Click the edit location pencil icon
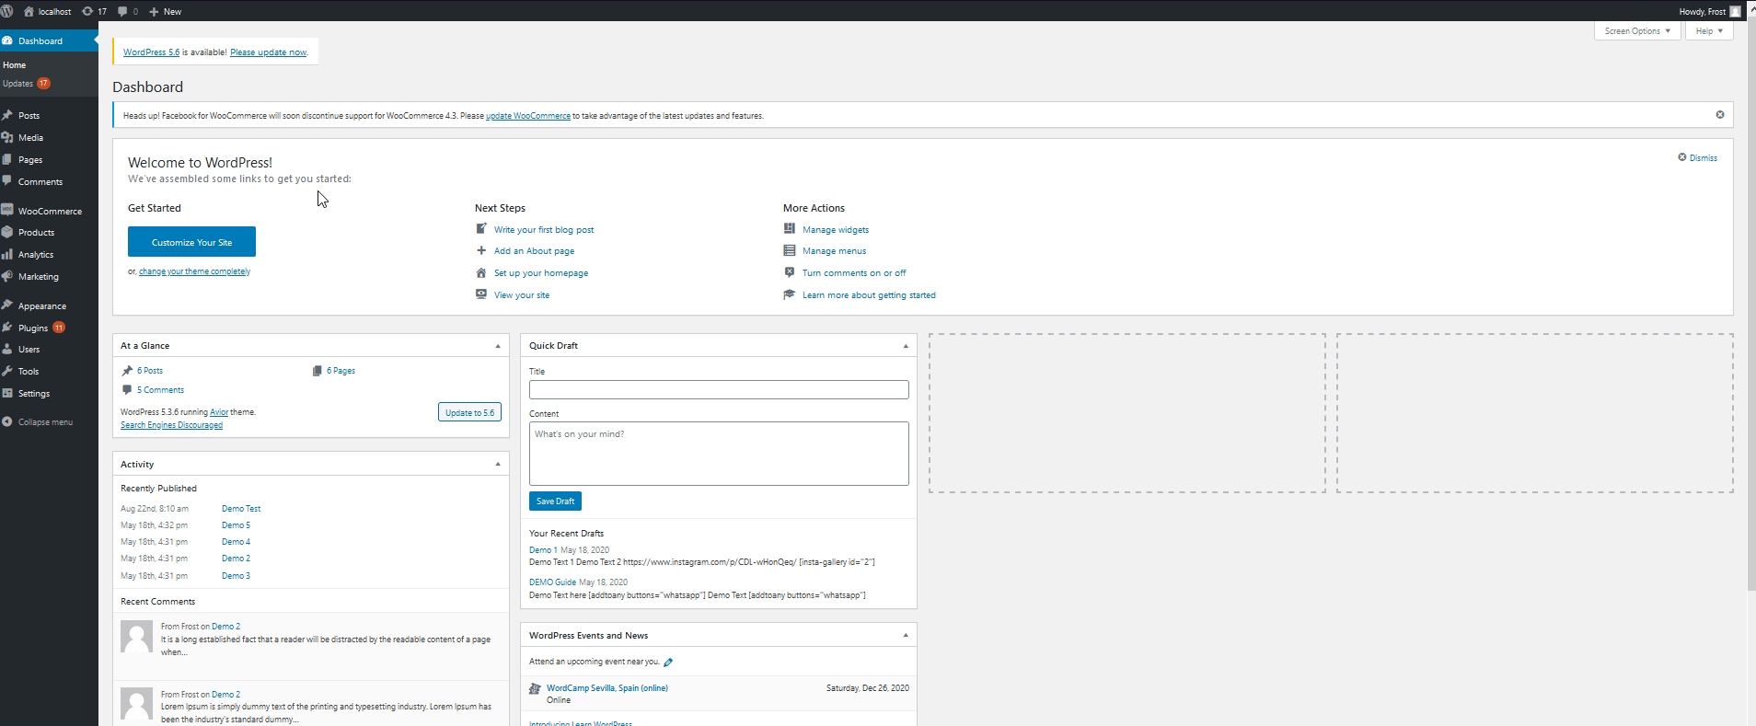 tap(668, 663)
